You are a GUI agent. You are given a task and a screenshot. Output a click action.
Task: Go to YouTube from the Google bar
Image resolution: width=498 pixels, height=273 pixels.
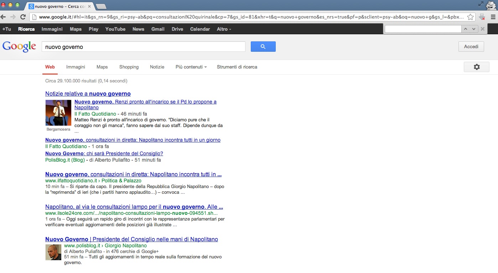(115, 29)
